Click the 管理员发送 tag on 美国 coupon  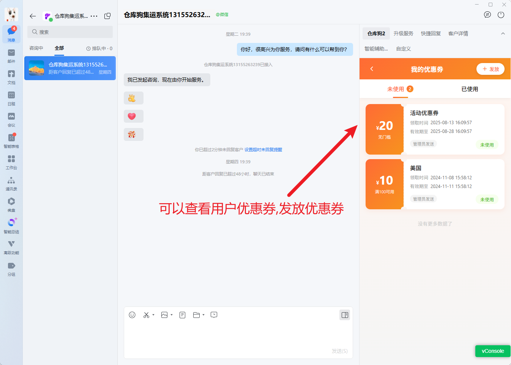[423, 199]
